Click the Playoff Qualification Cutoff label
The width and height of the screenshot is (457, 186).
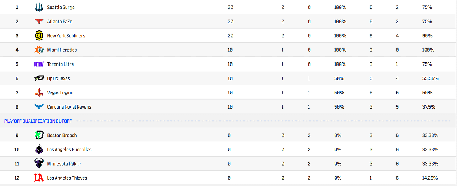pos(38,121)
